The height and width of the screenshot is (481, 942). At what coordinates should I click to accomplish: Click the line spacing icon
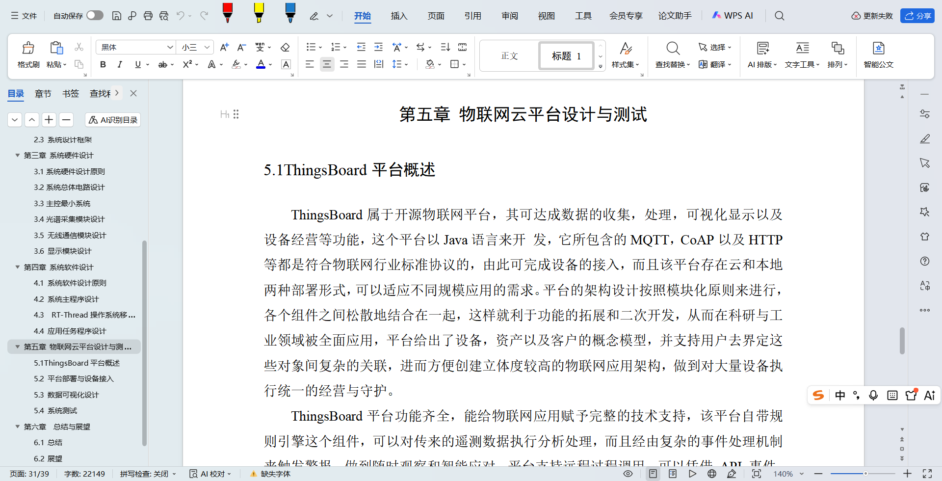(397, 64)
